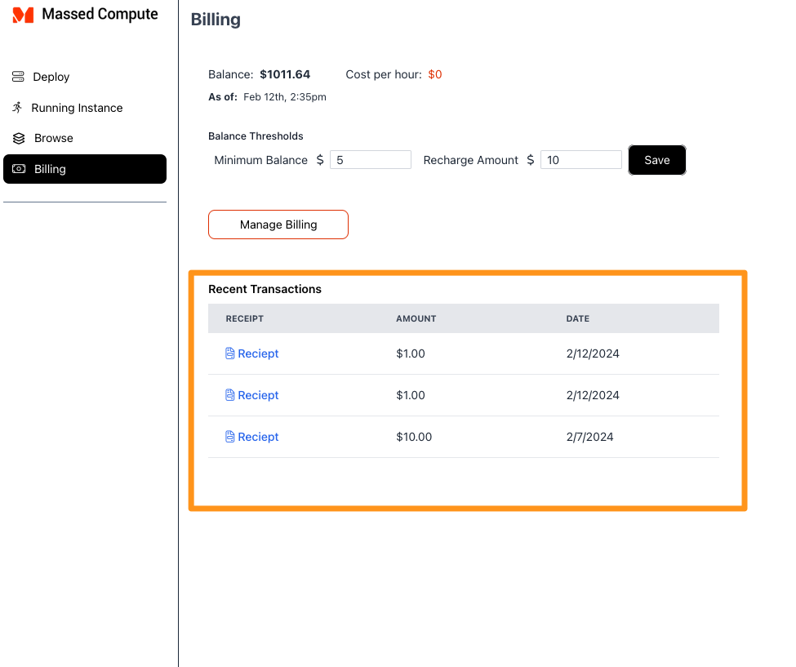Open Manage Billing
Viewport: 796px width, 667px height.
point(278,225)
